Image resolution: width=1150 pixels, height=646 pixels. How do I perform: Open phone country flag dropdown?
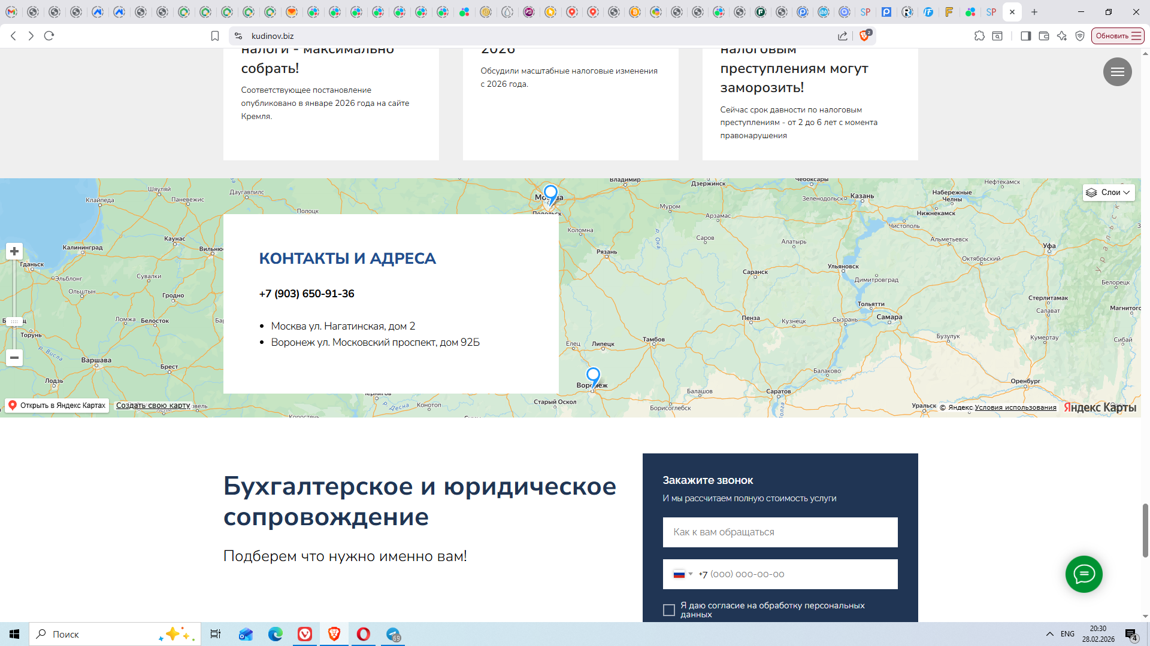point(683,574)
